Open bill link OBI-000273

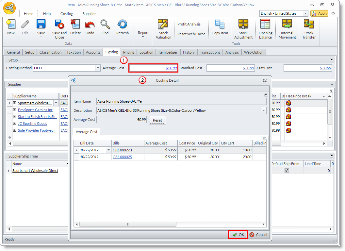tap(122, 150)
